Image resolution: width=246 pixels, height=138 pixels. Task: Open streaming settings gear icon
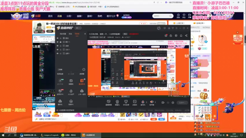click(x=173, y=103)
